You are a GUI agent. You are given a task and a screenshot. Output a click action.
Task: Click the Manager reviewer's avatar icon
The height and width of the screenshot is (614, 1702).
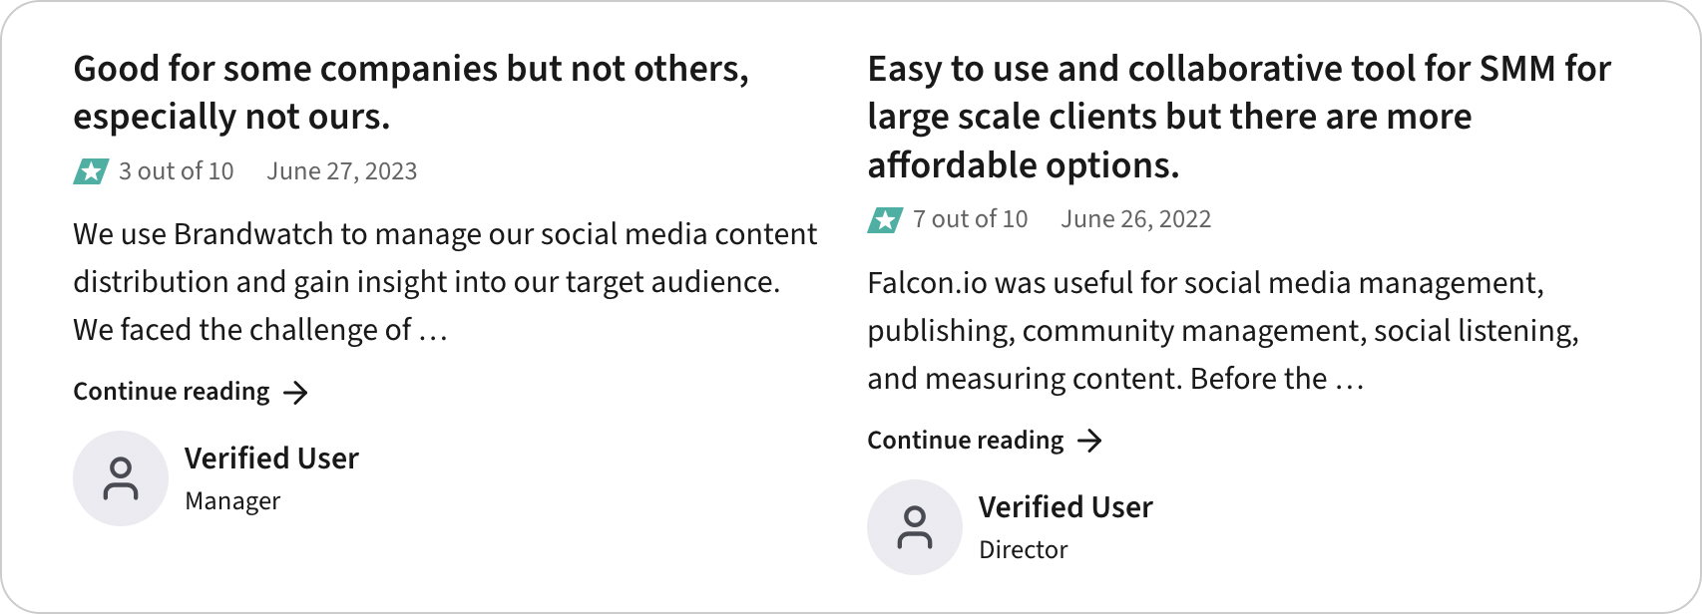point(121,478)
